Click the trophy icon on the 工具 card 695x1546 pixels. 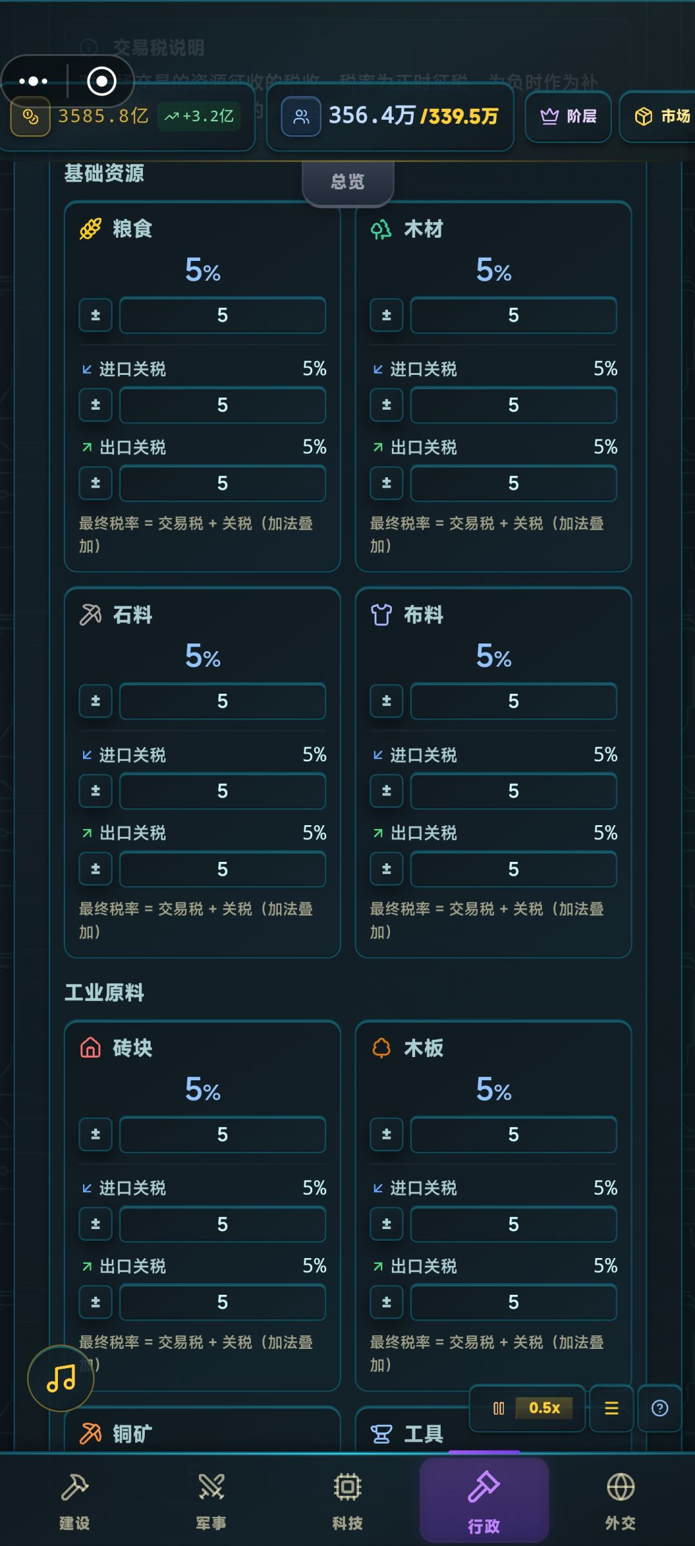click(380, 1434)
